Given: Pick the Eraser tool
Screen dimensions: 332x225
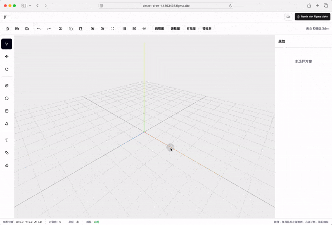Looking at the screenshot, I should coord(7,165).
